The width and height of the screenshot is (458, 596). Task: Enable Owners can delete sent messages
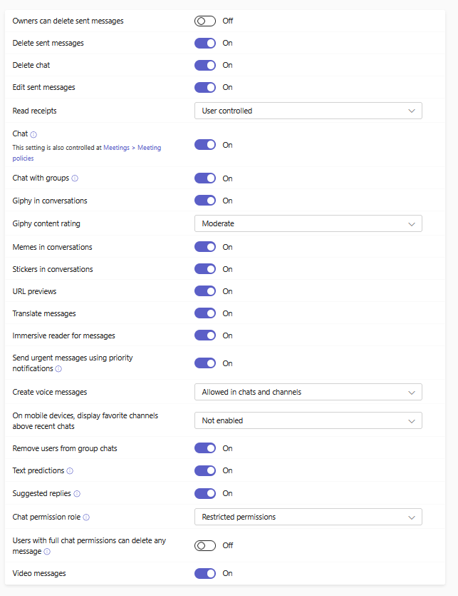pyautogui.click(x=205, y=21)
